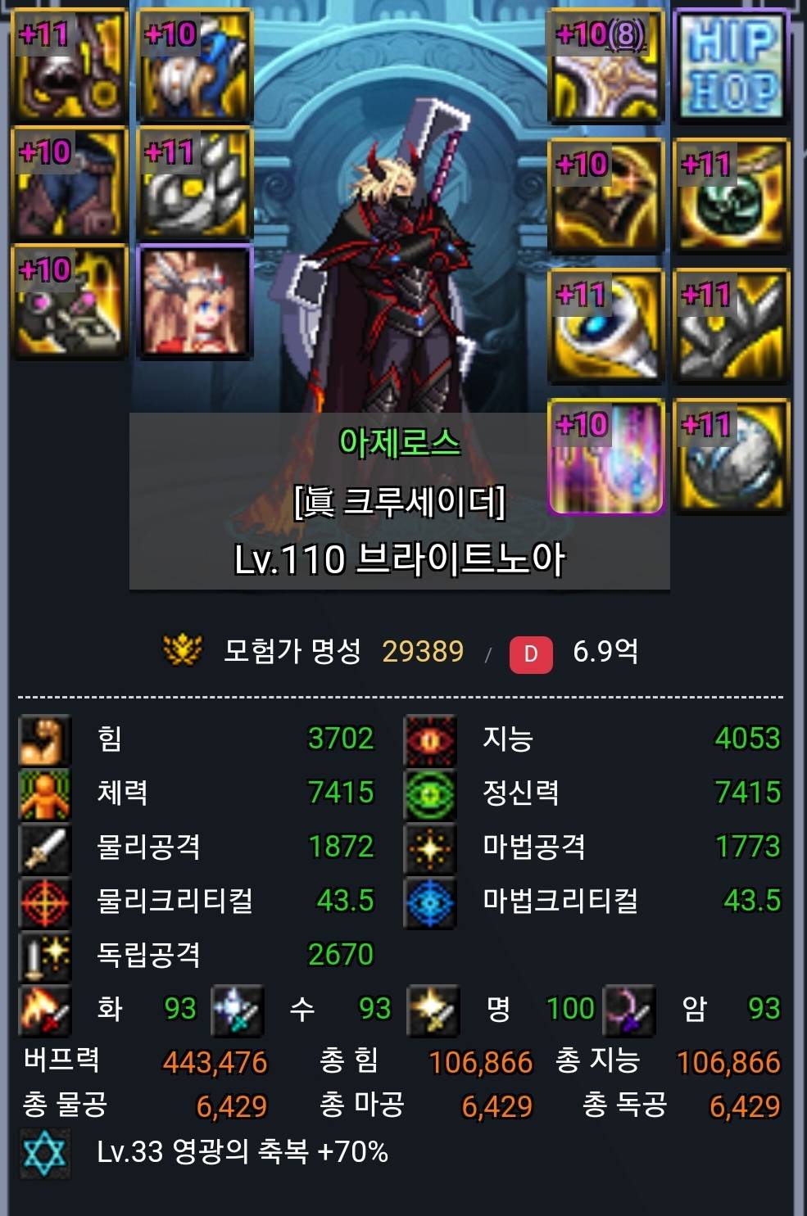Click the HIP HOP title icon
This screenshot has width=807, height=1216.
click(731, 66)
